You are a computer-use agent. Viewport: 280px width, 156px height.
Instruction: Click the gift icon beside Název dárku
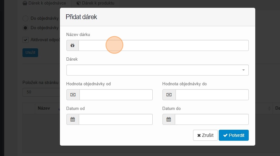tap(73, 46)
